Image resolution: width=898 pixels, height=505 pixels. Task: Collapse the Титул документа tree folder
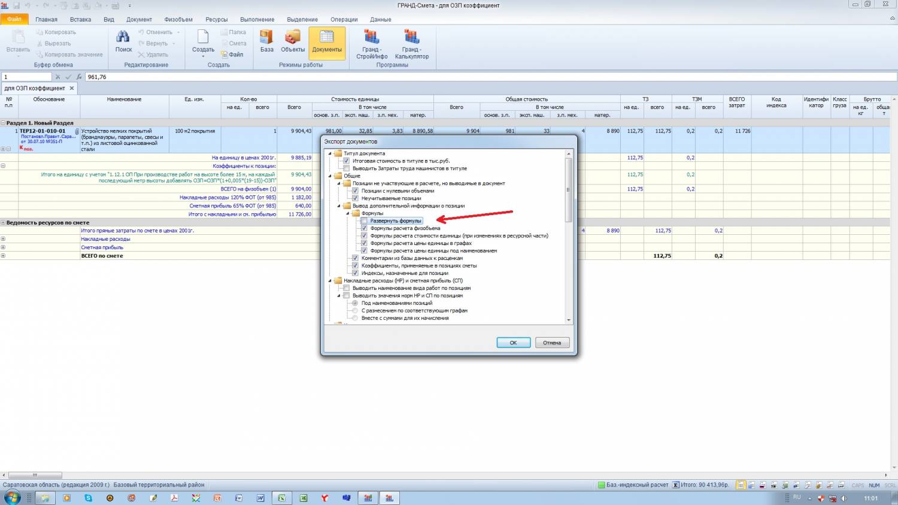click(330, 153)
